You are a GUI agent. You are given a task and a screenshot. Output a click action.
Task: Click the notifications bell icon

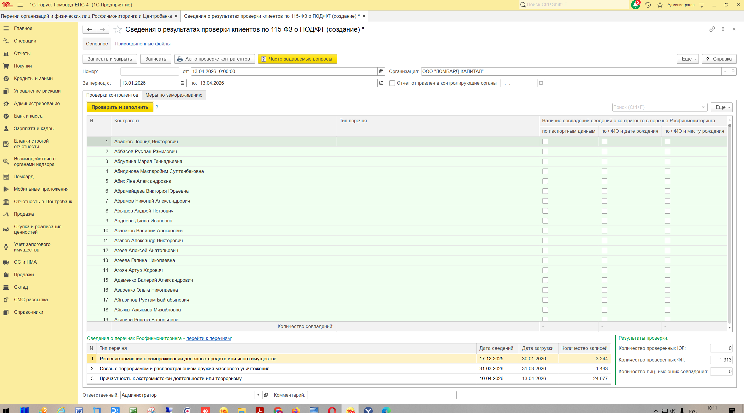click(635, 5)
